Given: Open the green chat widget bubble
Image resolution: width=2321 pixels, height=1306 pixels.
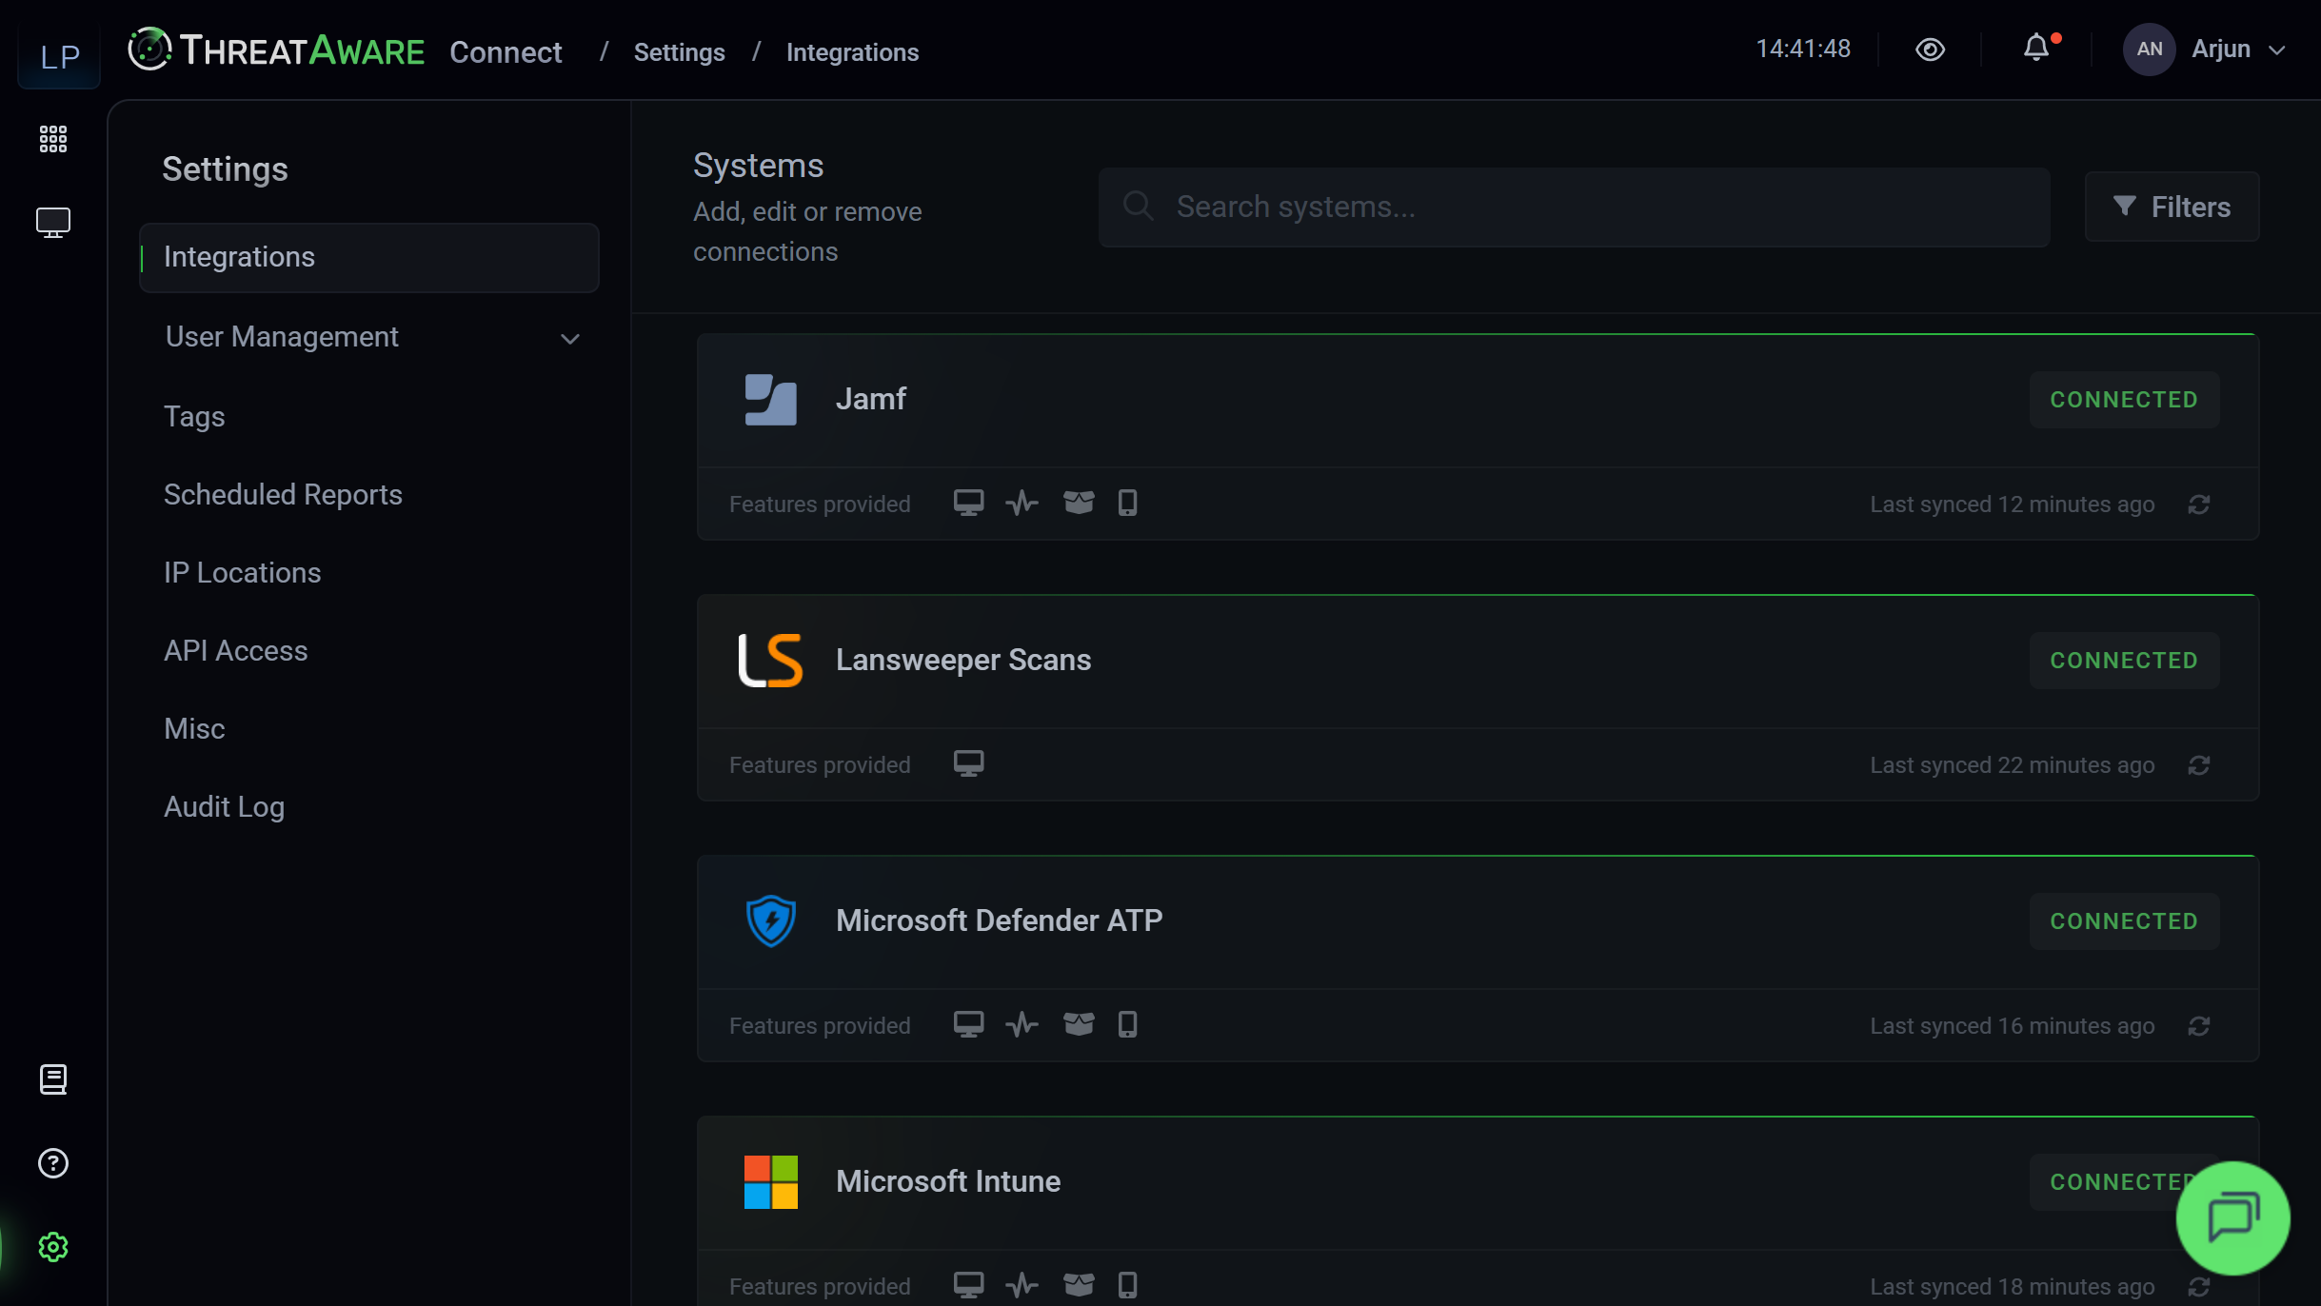Looking at the screenshot, I should coord(2232,1217).
